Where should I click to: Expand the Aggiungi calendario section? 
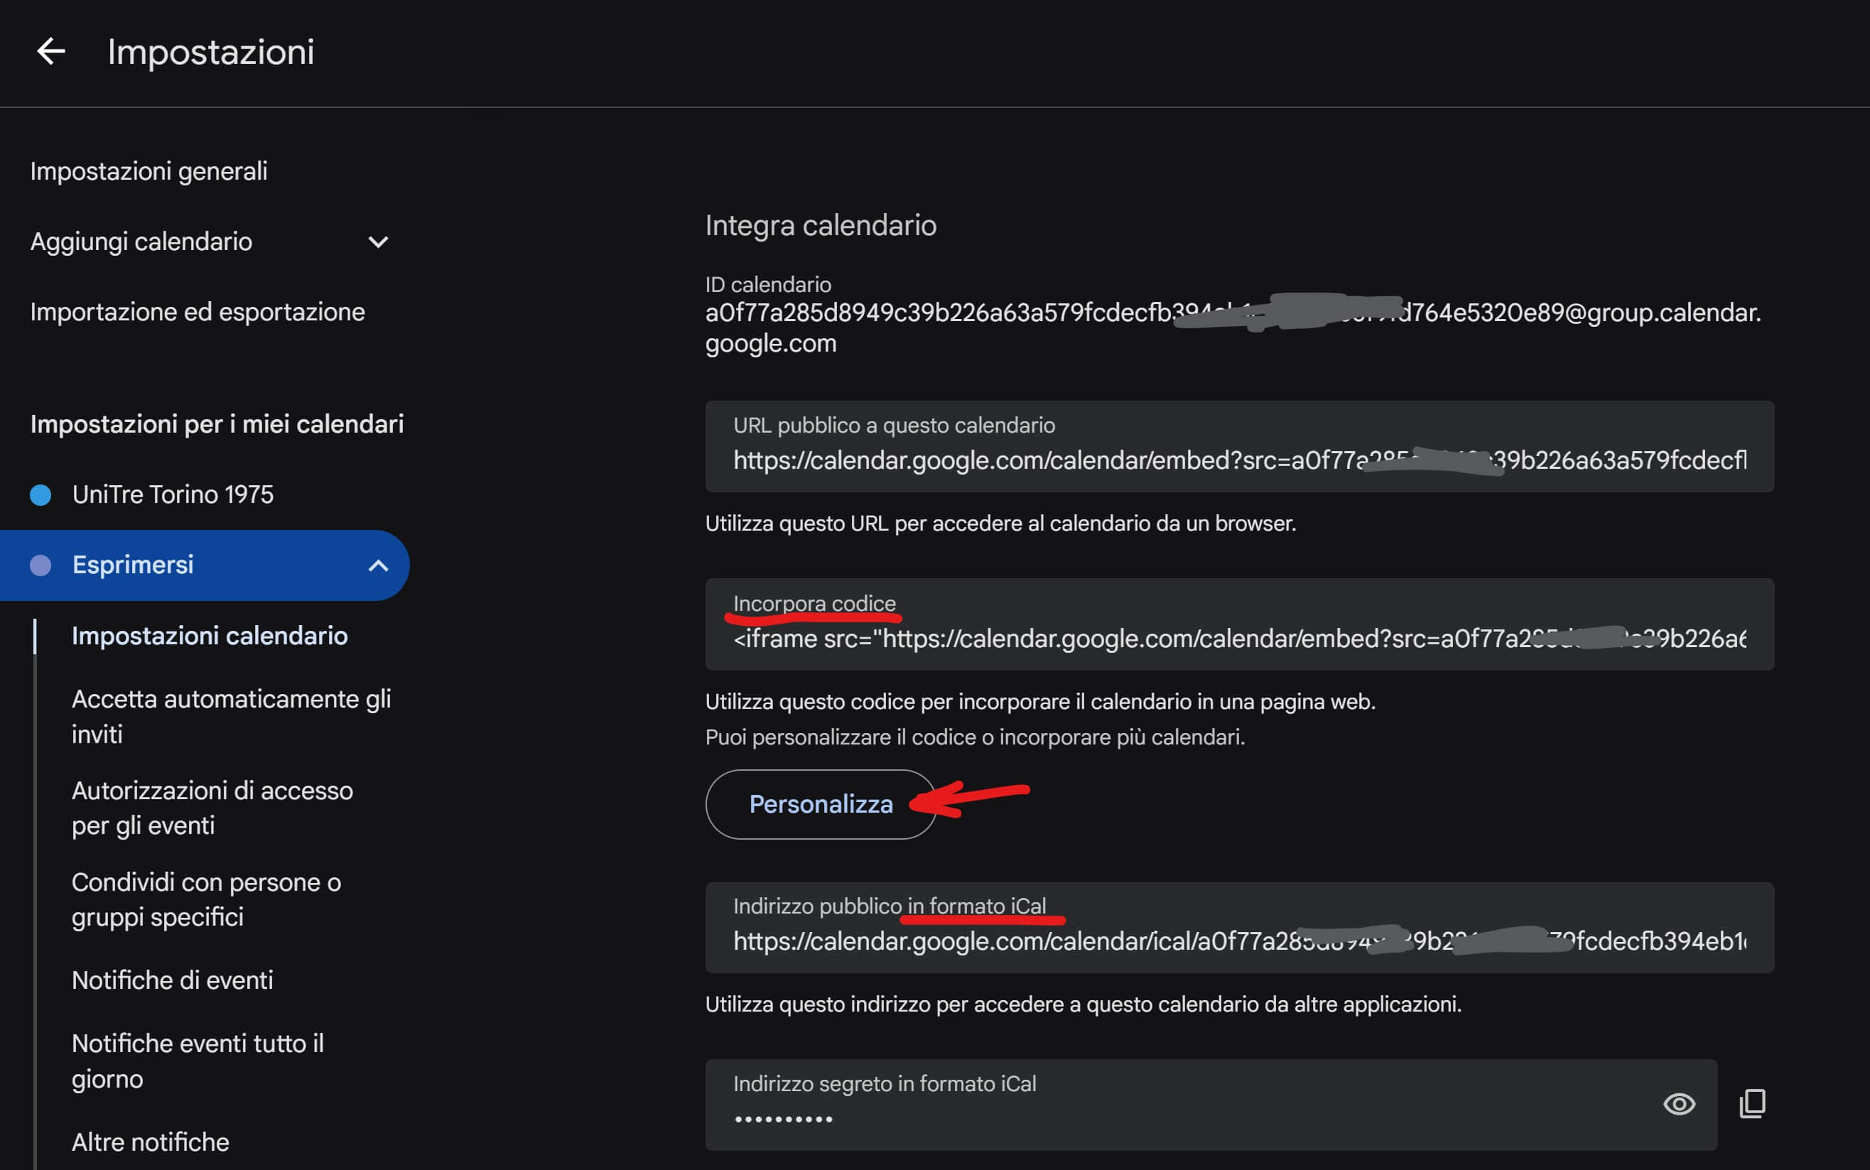(377, 242)
